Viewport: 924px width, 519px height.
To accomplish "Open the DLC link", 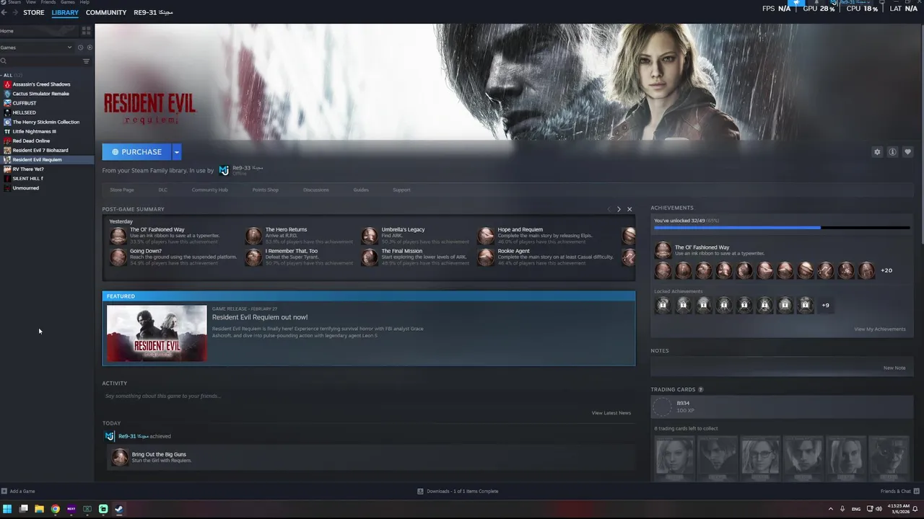I will [162, 190].
